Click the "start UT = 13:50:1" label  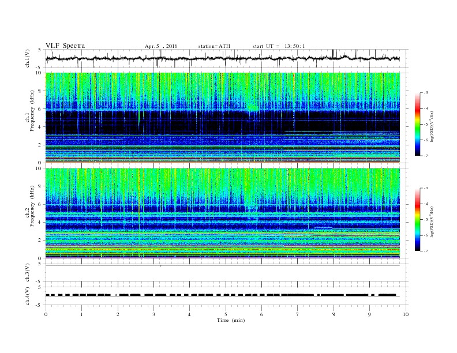coord(279,46)
